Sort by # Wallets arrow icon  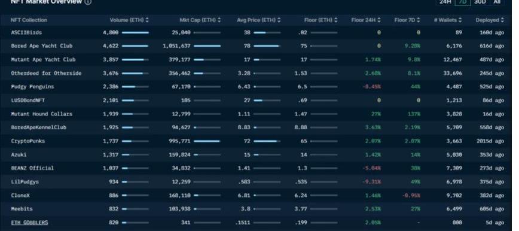pos(460,20)
